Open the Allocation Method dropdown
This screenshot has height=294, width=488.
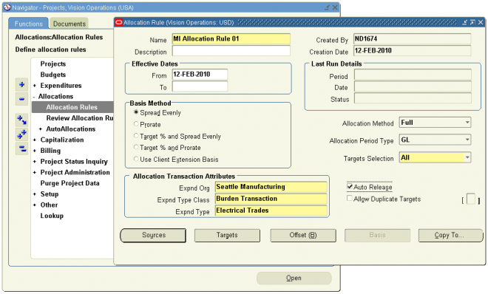467,123
